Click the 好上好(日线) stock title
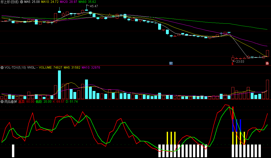Screen dimensions: 271x158 coord(10,2)
